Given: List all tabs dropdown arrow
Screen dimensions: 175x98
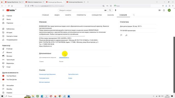Looking at the screenshot, I should pyautogui.click(x=157, y=2).
